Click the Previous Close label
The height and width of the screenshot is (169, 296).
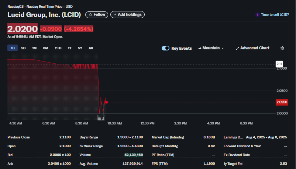(x=18, y=137)
